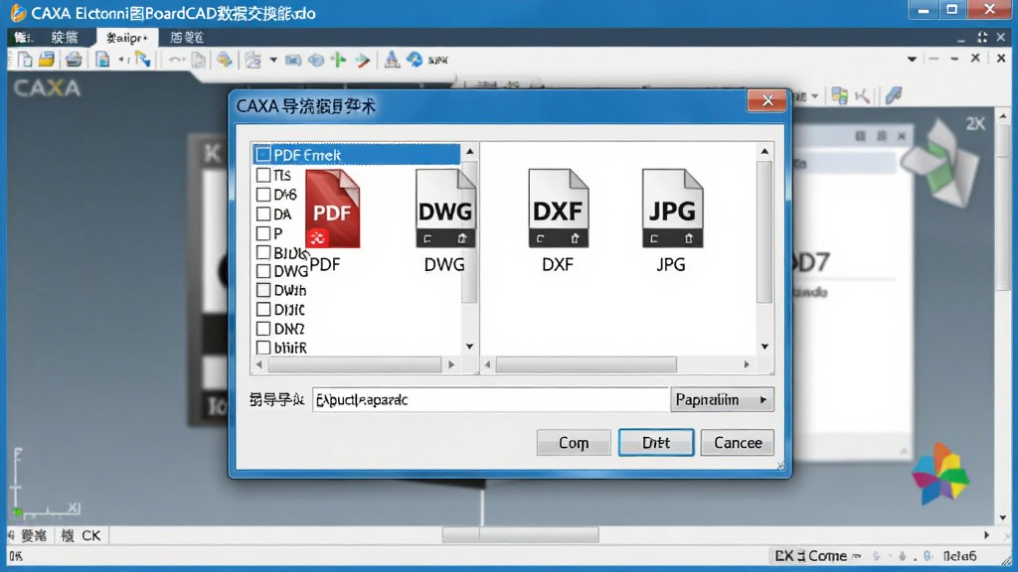The width and height of the screenshot is (1018, 572).
Task: Click the down arrow of the format list scrollbar
Action: click(469, 347)
